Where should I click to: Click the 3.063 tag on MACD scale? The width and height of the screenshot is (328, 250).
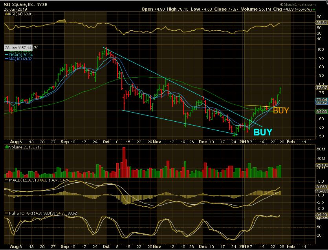[321, 187]
